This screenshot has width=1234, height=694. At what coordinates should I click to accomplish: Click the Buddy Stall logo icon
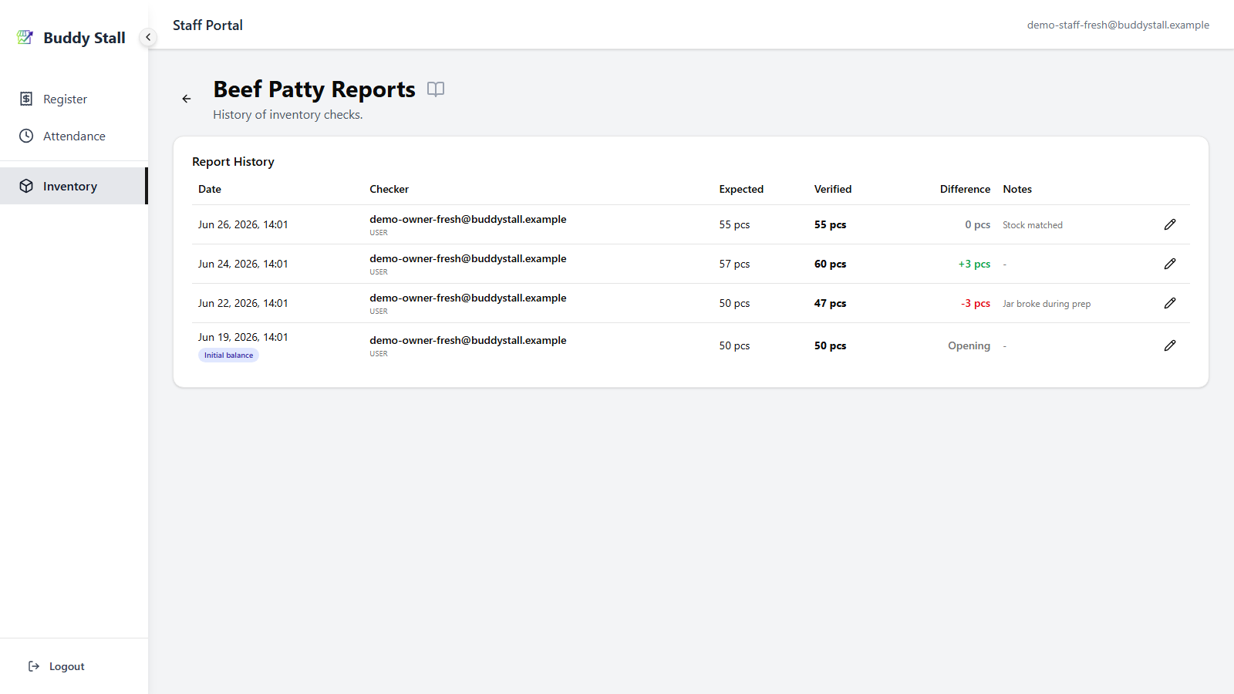tap(25, 37)
